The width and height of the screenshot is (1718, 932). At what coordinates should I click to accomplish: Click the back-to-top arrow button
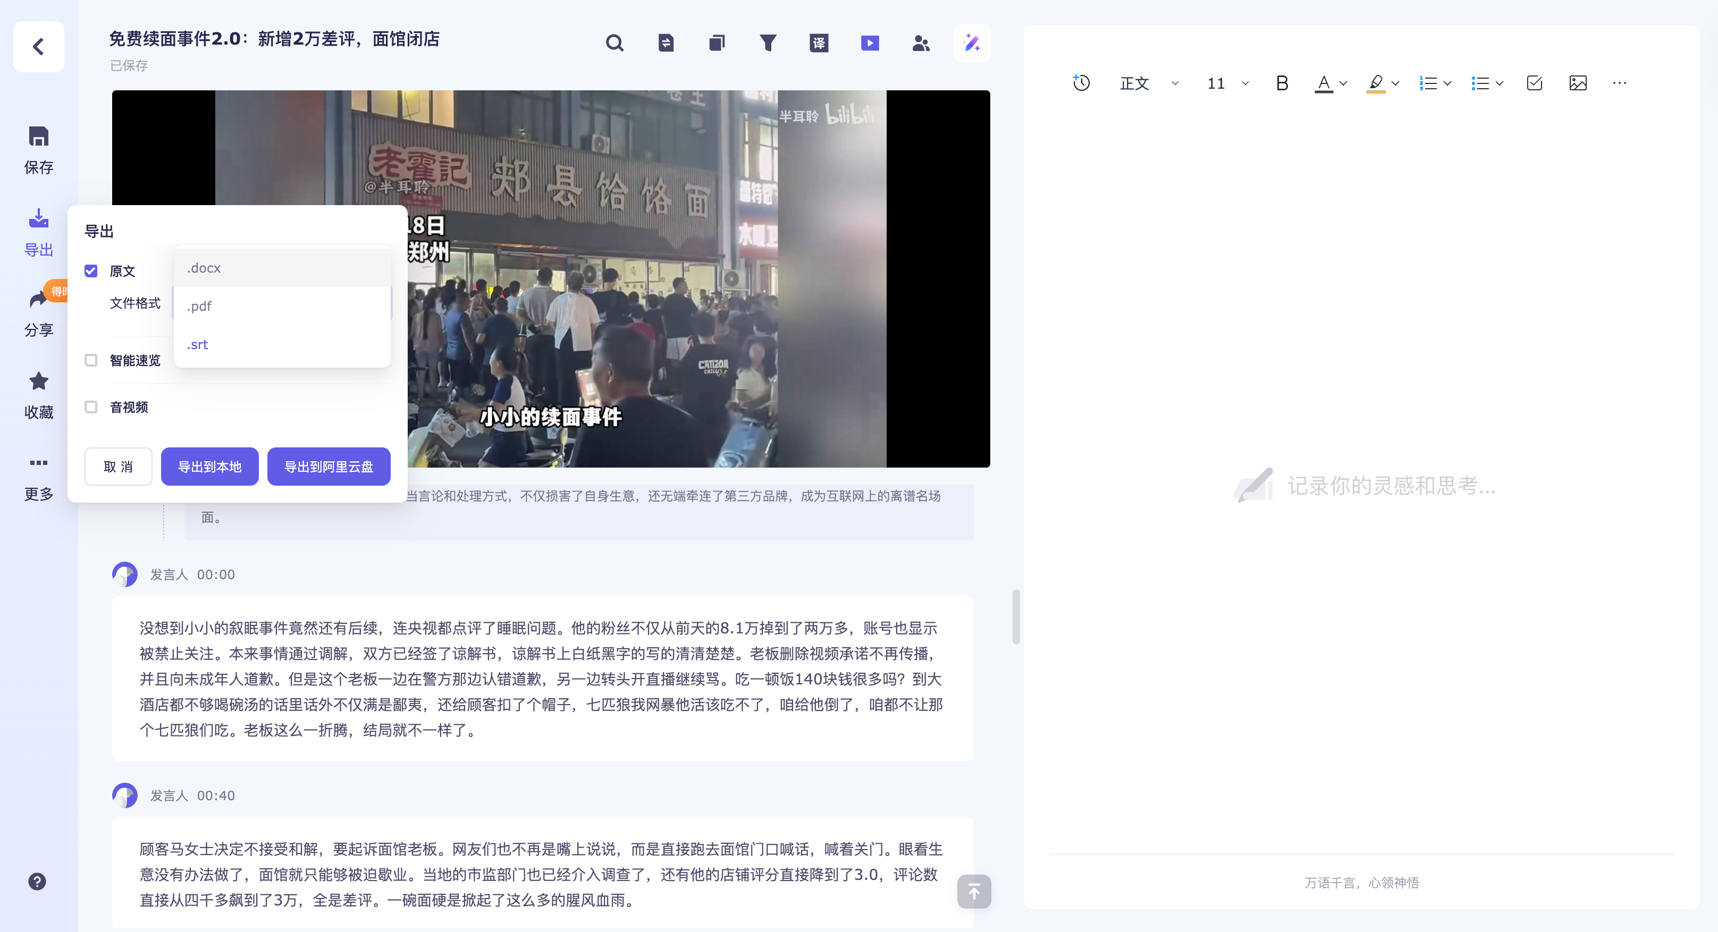[x=974, y=891]
